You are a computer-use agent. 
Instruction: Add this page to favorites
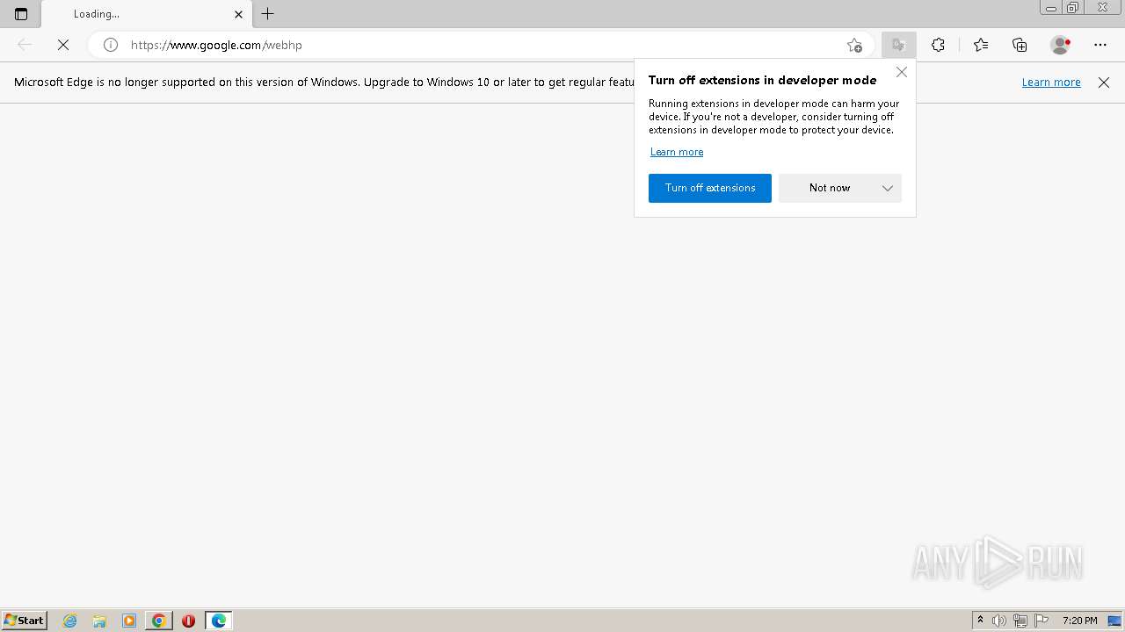[x=854, y=45]
